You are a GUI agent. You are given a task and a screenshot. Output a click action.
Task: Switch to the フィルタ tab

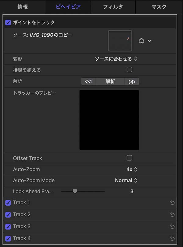[x=114, y=6]
